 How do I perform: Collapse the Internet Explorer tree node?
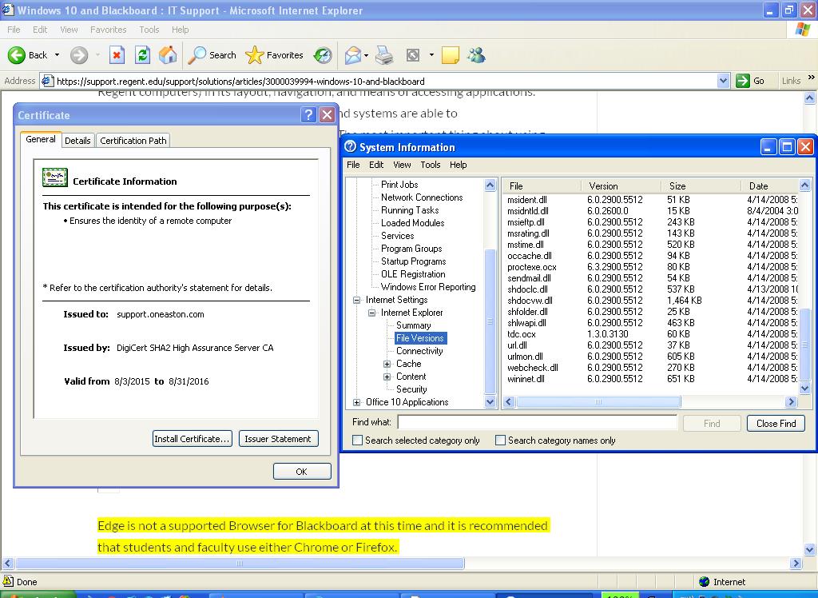372,313
